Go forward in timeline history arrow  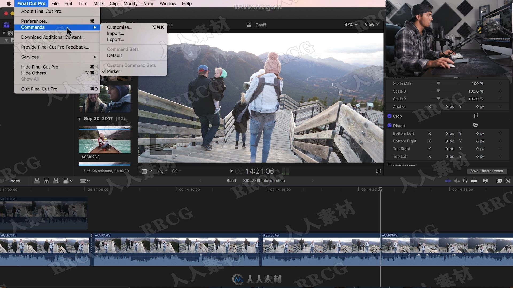coord(313,181)
